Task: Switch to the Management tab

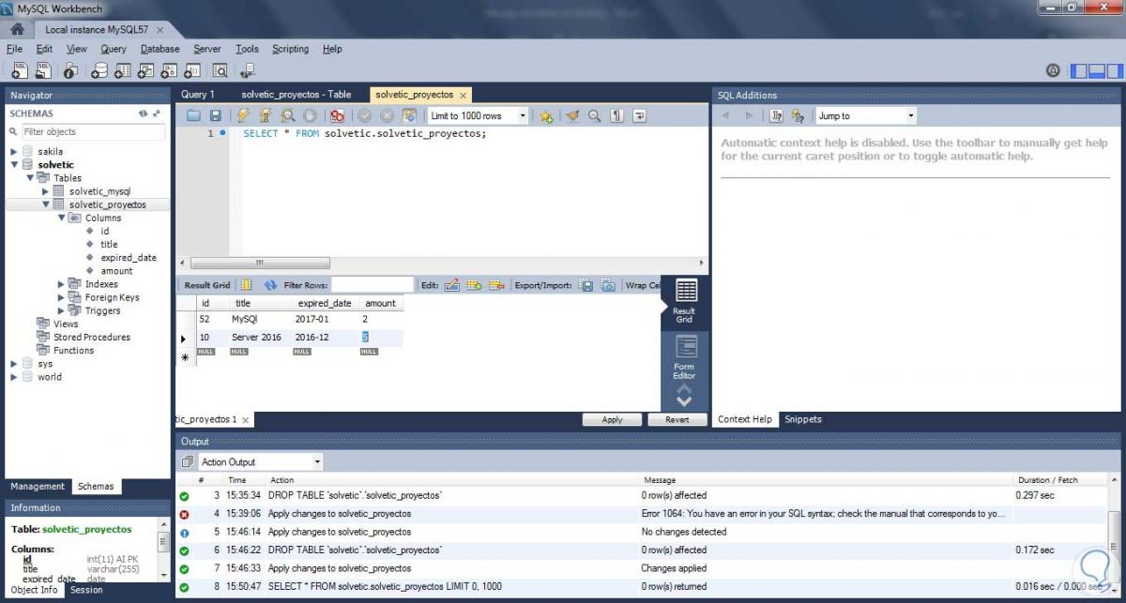Action: coord(38,486)
